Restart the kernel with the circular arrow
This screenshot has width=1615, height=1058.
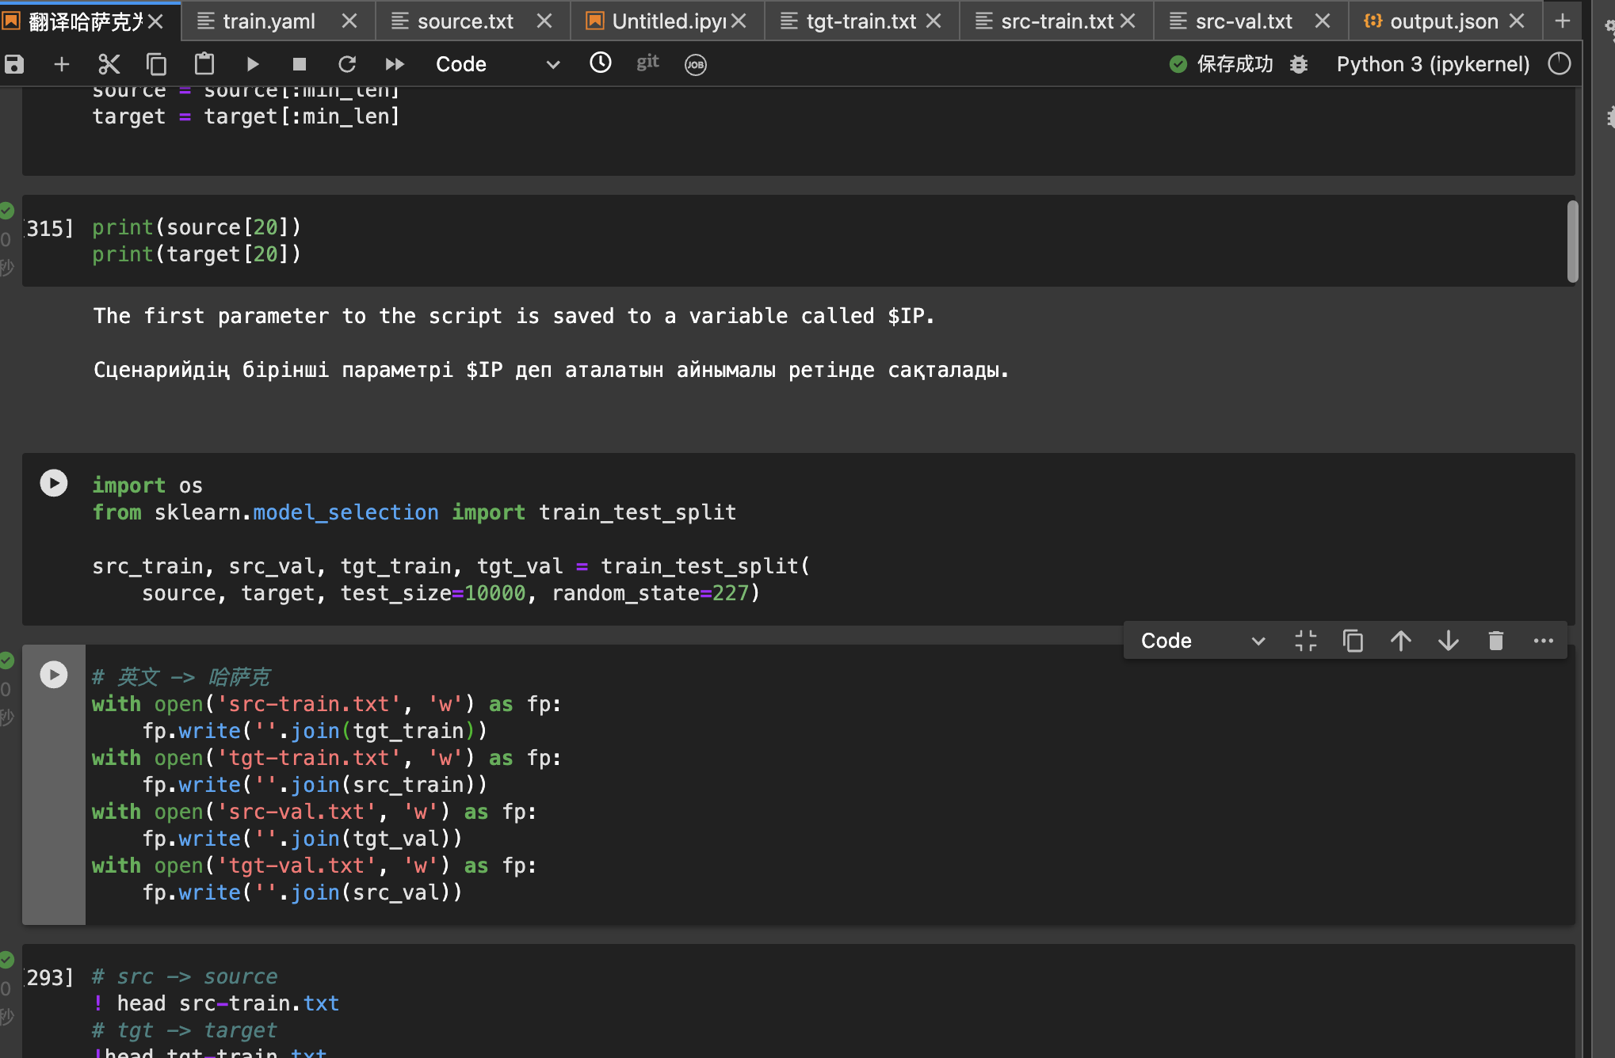(347, 64)
